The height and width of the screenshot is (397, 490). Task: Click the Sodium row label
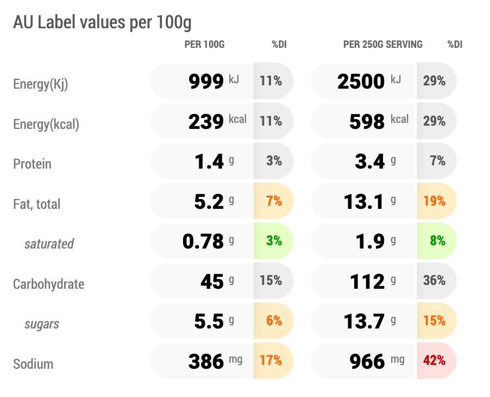(x=33, y=364)
